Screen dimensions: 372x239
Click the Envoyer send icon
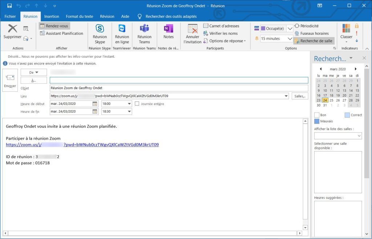click(x=10, y=78)
